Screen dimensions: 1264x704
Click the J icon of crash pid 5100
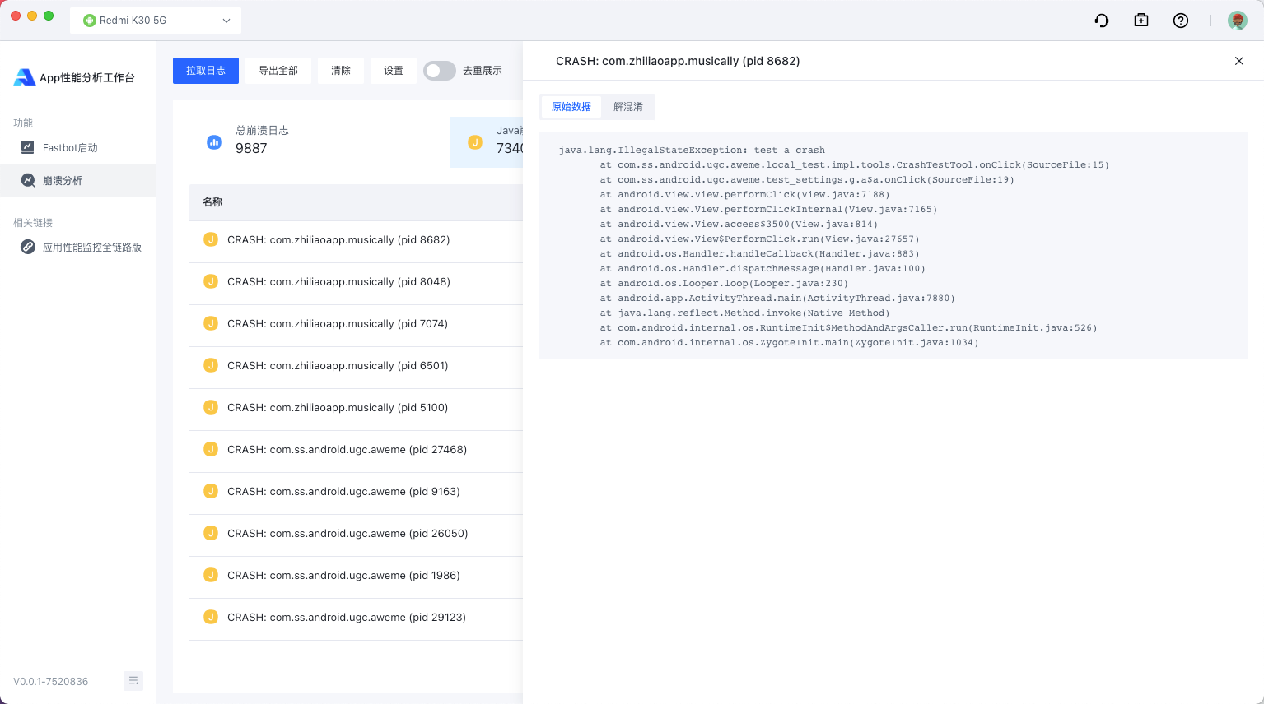tap(211, 407)
